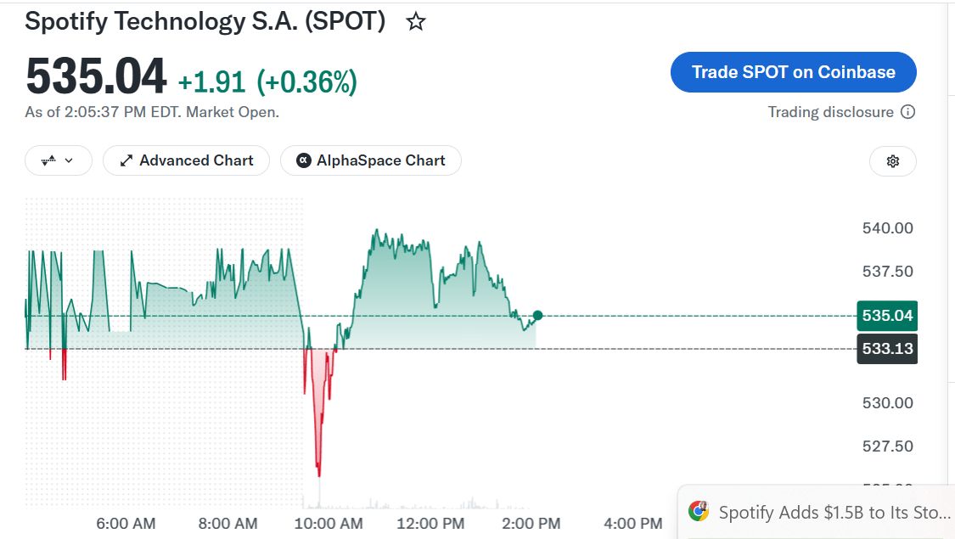This screenshot has height=539, width=955.
Task: Click the red dip area on the chart
Action: 318,396
